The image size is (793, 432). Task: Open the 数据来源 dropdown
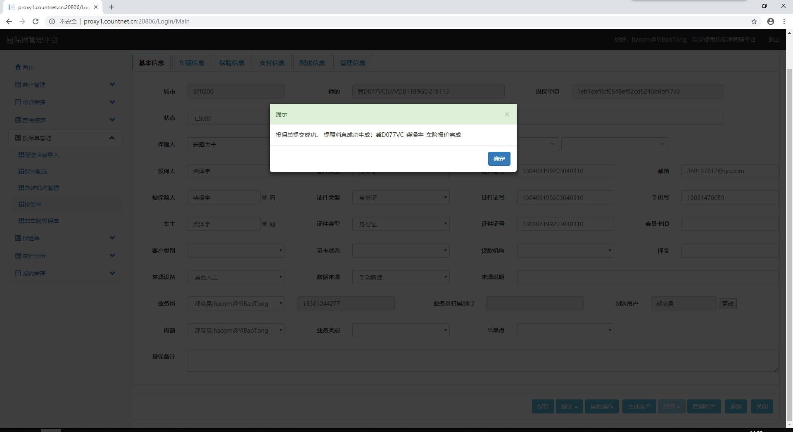(401, 277)
